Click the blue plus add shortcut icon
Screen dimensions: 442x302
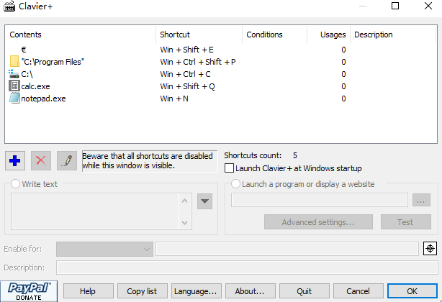tap(15, 160)
